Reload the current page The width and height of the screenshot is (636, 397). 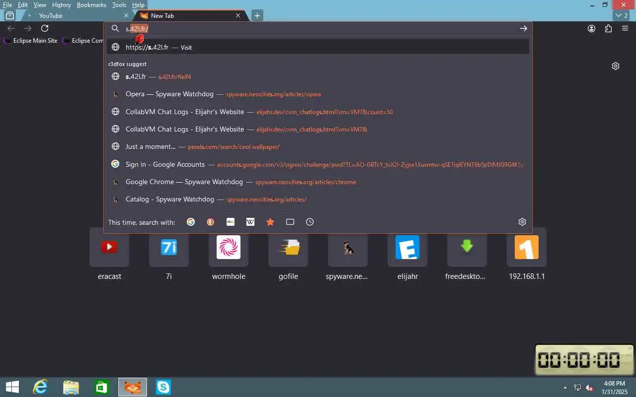coord(45,28)
